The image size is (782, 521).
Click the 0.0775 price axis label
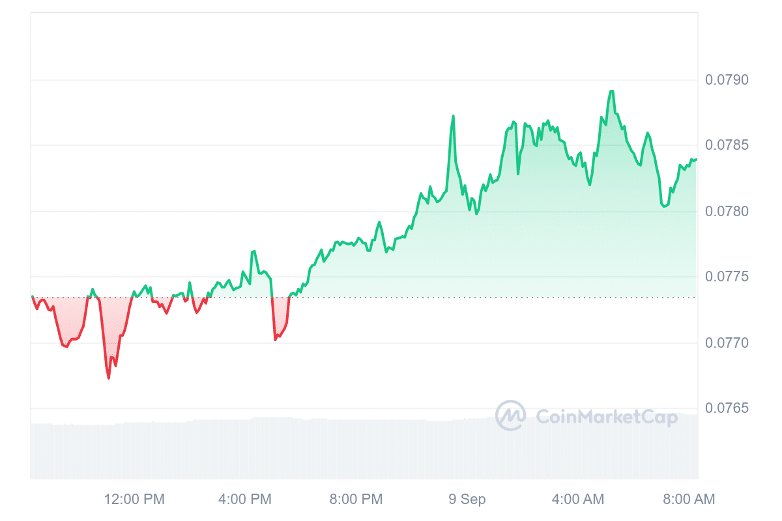click(727, 277)
